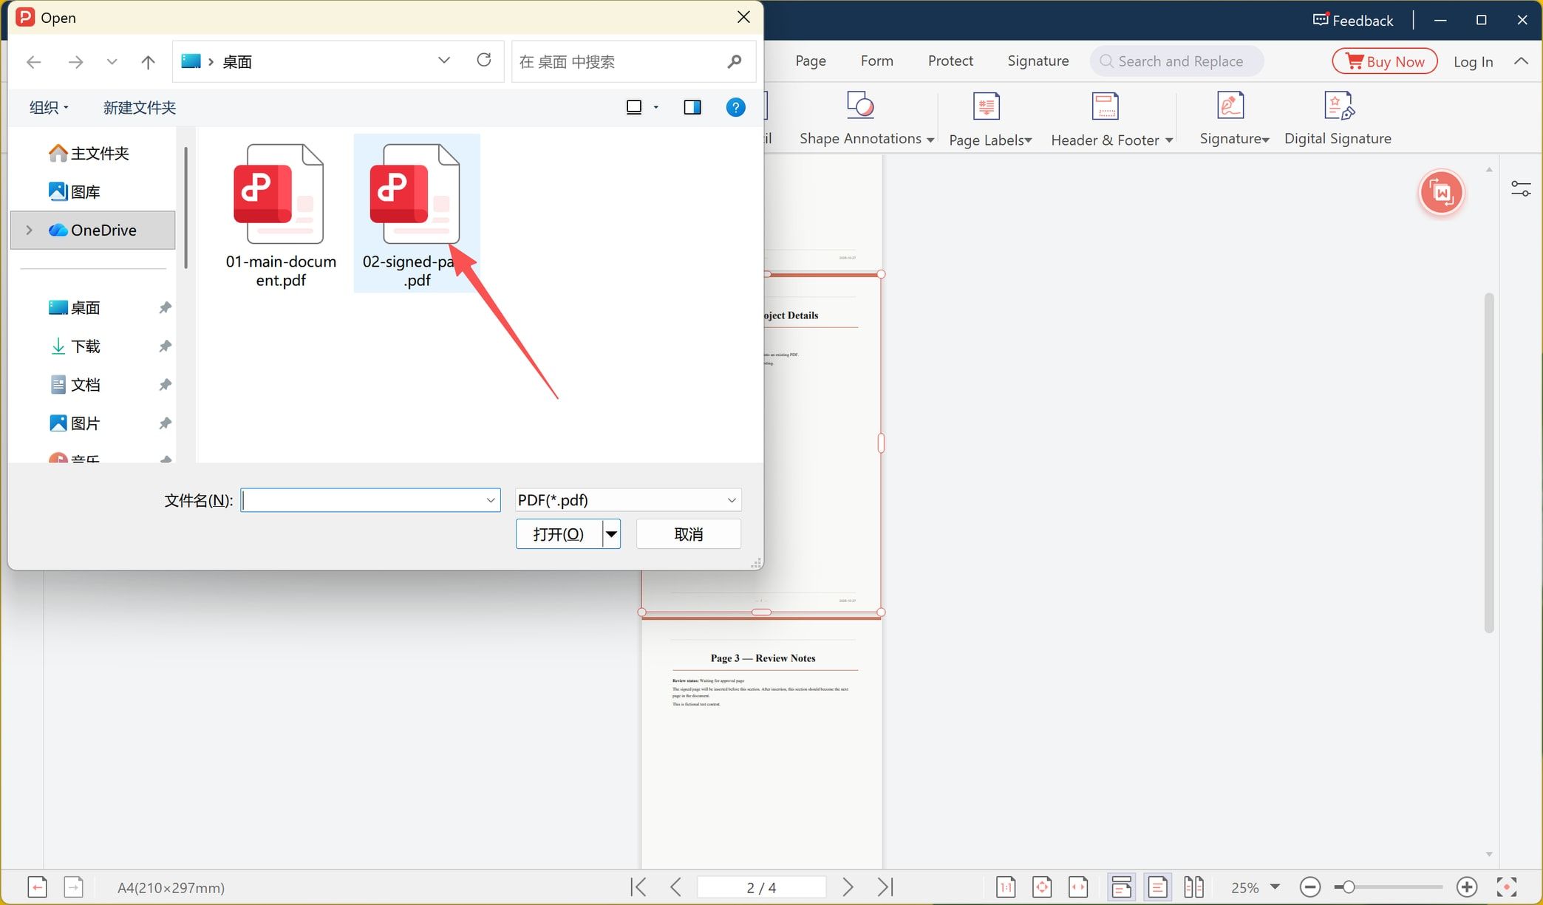Expand the OneDrive tree node
The image size is (1543, 905).
pos(30,230)
